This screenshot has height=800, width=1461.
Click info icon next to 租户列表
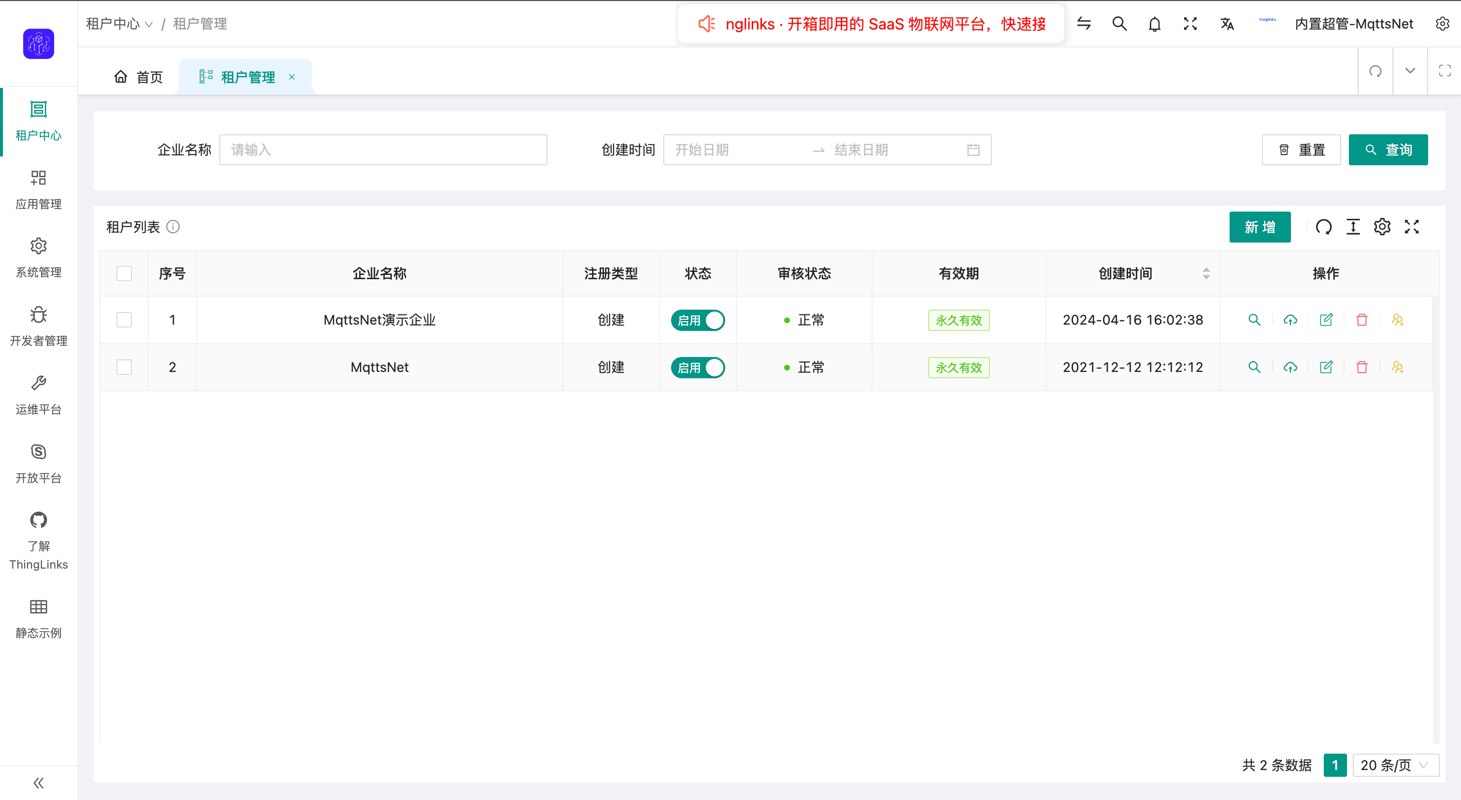(173, 227)
